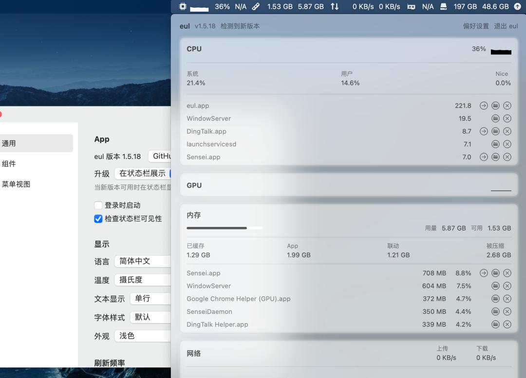Screen dimensions: 526x378
Task: Kill the WindowServer process in CPU list
Action: click(x=507, y=118)
